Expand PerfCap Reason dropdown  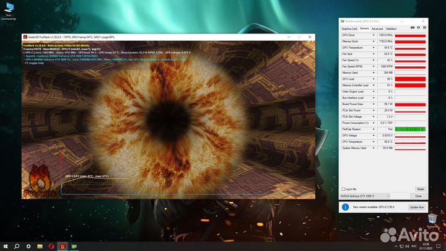(x=374, y=129)
